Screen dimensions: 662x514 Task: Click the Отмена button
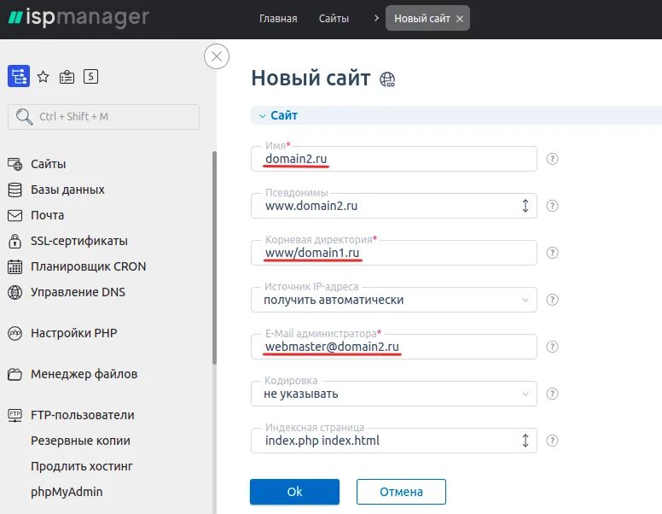[x=401, y=492]
